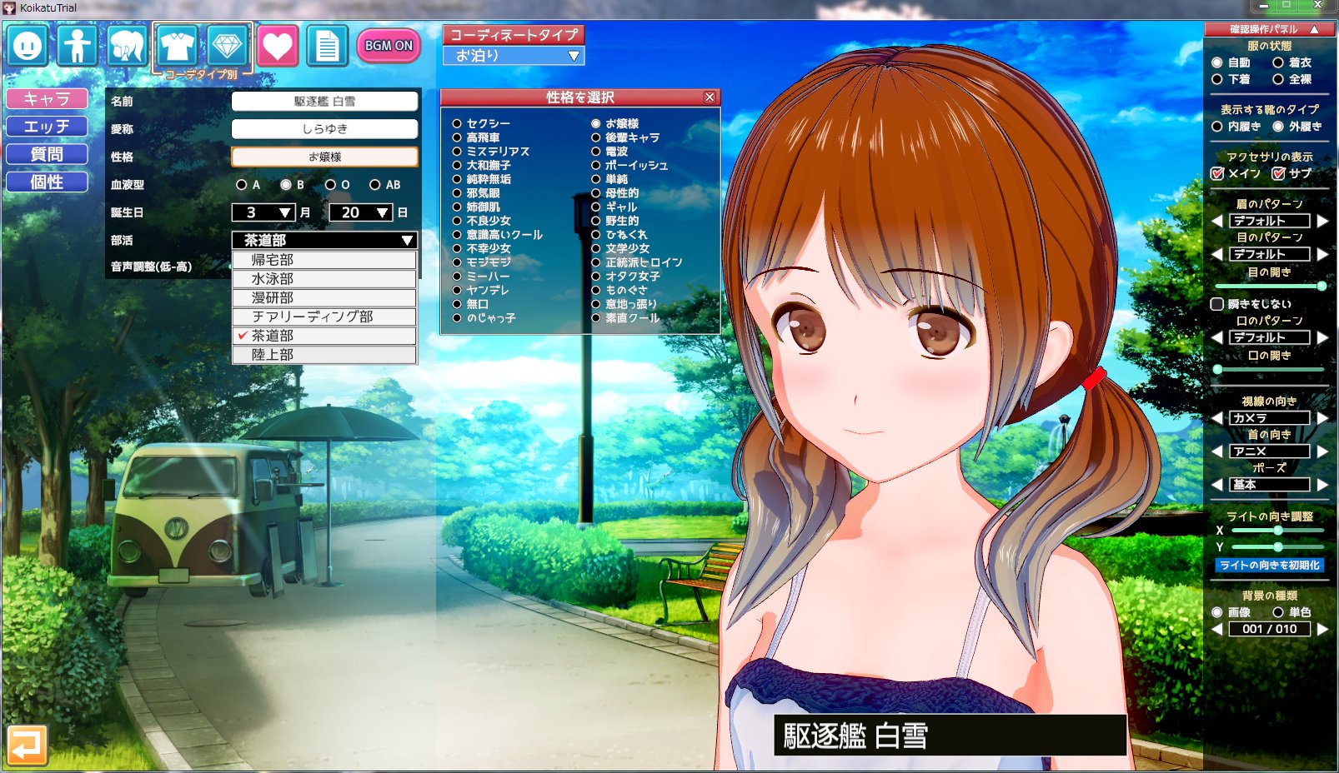This screenshot has width=1339, height=773.
Task: Next eyebrow pattern right arrow
Action: click(x=1322, y=221)
